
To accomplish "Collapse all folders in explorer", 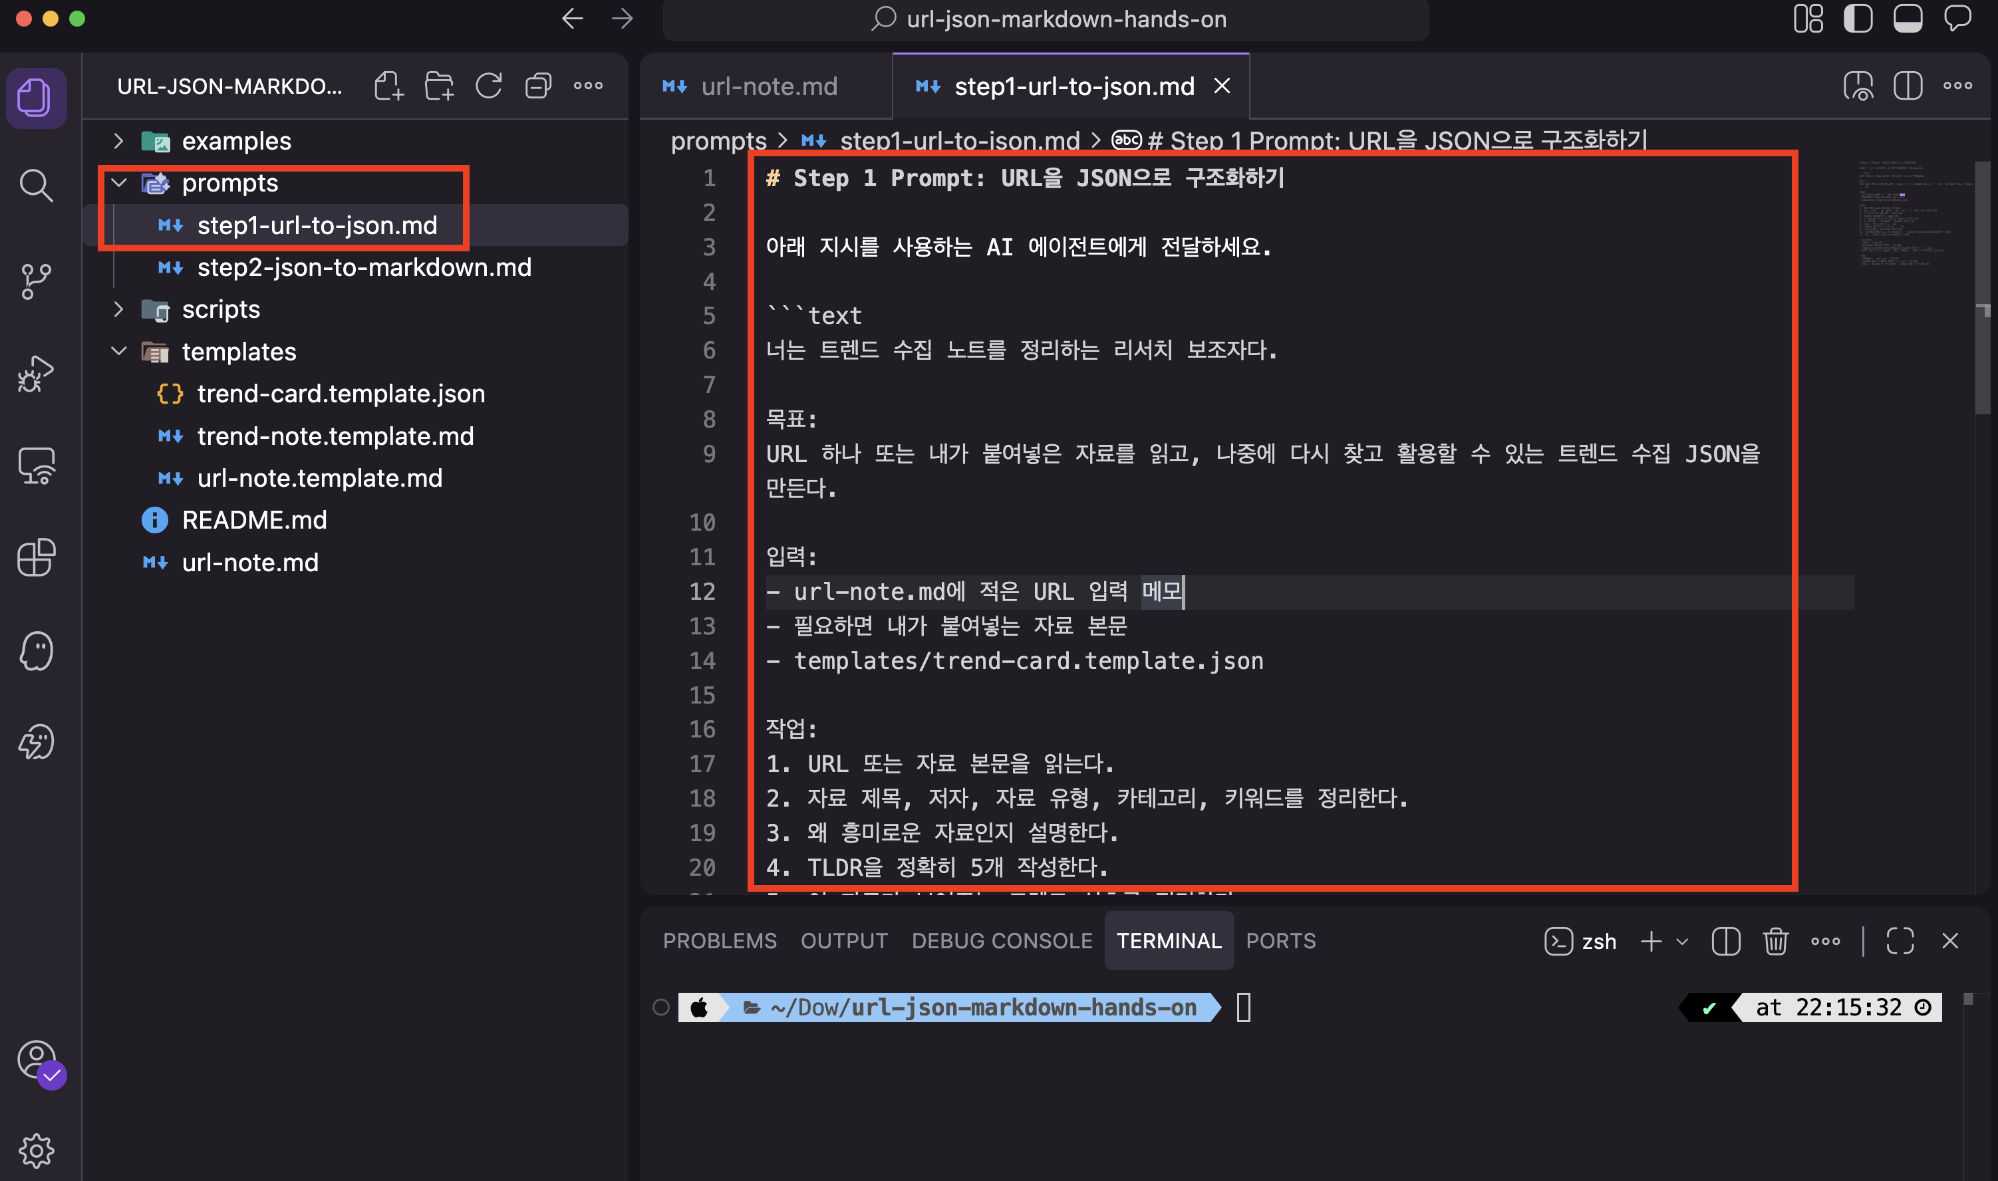I will pos(538,85).
